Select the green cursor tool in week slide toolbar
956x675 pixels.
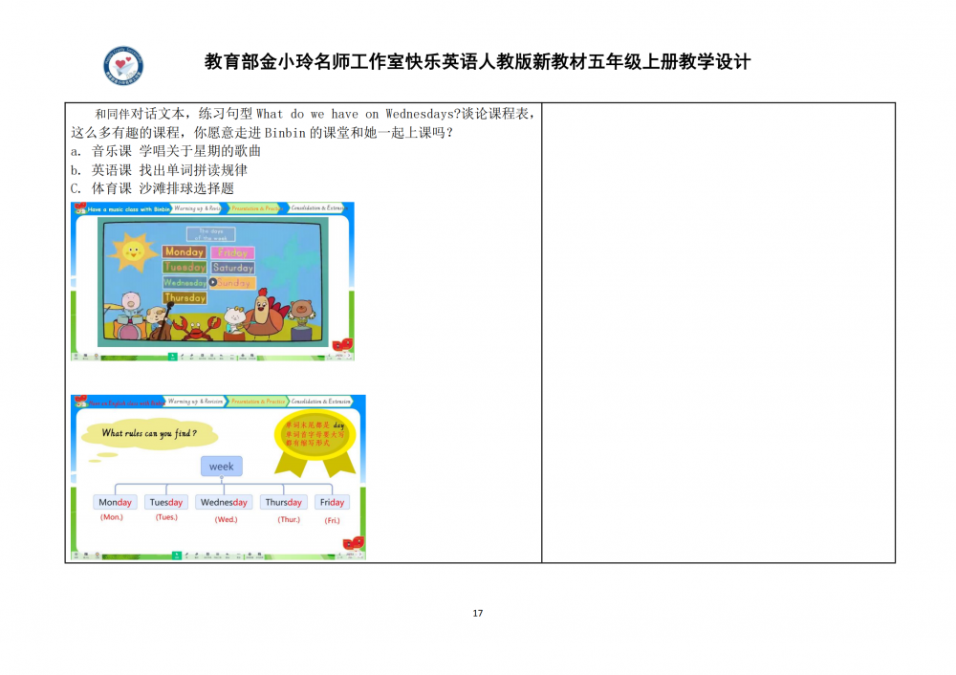[177, 555]
